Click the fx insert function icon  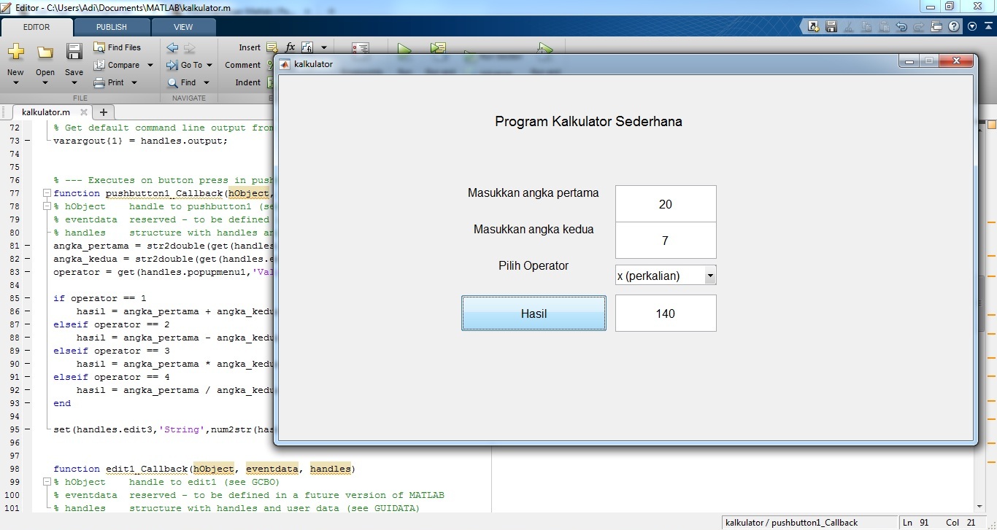[290, 47]
